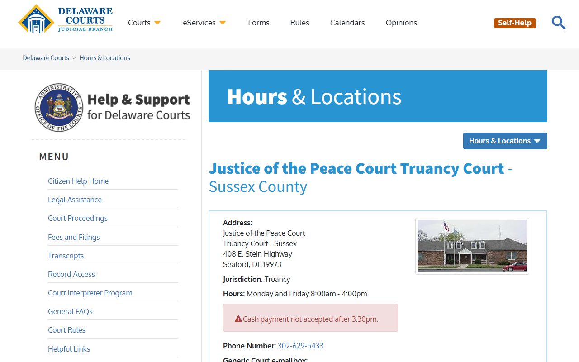
Task: Go to Court Proceedings in the sidebar
Action: (78, 218)
